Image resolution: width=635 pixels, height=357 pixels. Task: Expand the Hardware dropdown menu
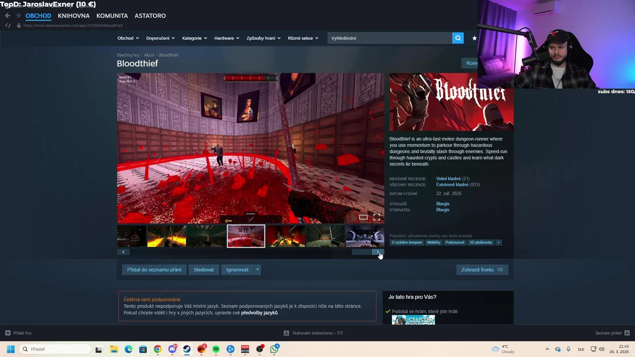click(x=227, y=38)
